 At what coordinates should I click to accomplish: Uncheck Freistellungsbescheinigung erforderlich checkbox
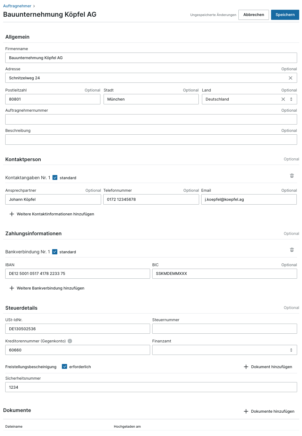click(x=64, y=366)
